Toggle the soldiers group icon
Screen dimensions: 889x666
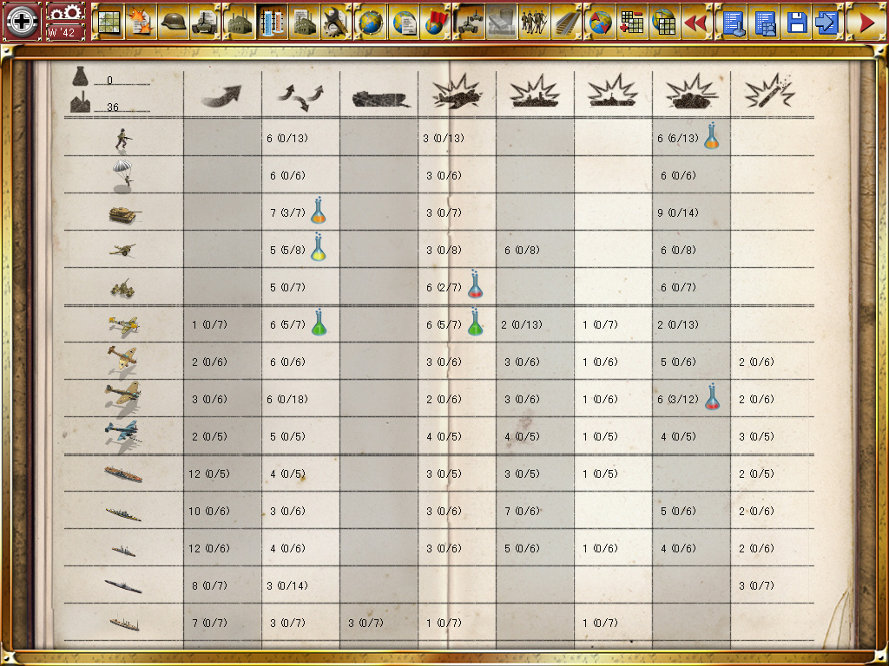point(535,22)
